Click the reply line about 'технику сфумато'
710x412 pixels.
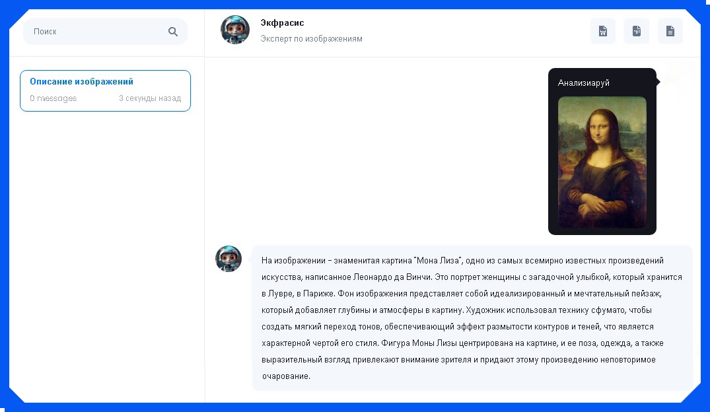tap(456, 310)
